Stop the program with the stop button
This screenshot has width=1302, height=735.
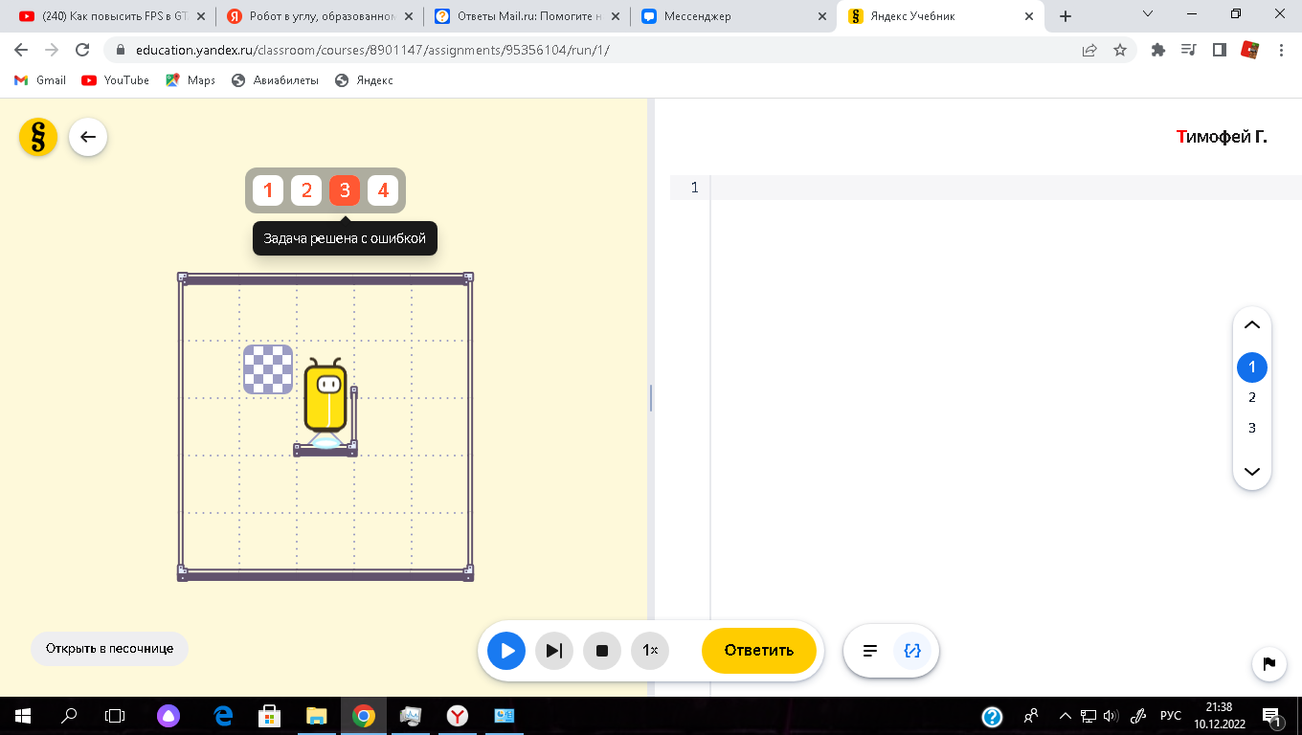click(602, 651)
